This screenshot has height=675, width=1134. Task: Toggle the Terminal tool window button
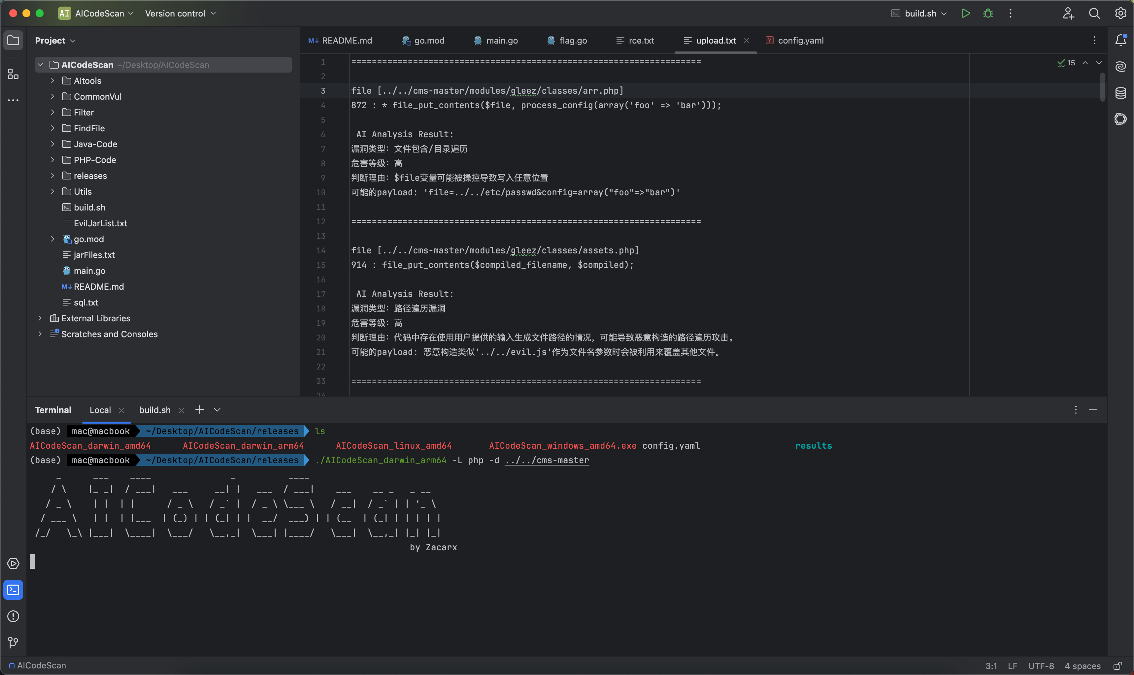(13, 590)
